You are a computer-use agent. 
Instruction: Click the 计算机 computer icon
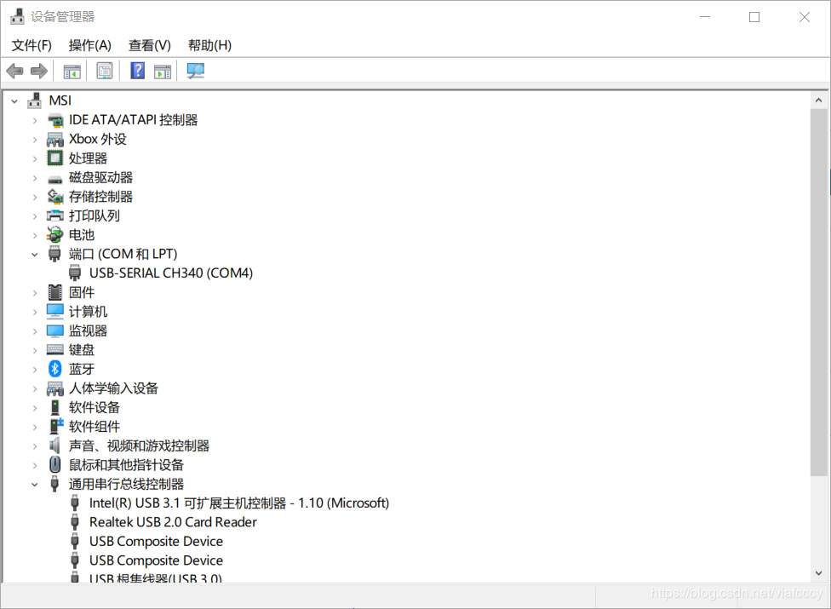click(55, 311)
